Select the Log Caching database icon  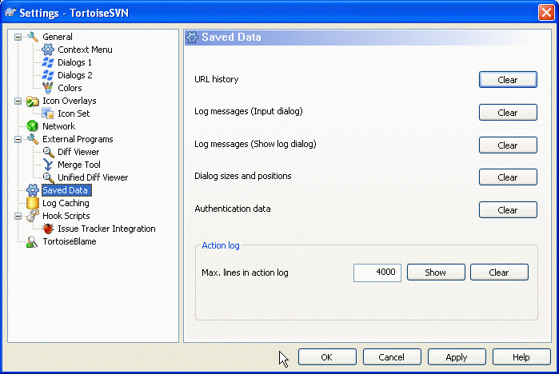pyautogui.click(x=33, y=203)
